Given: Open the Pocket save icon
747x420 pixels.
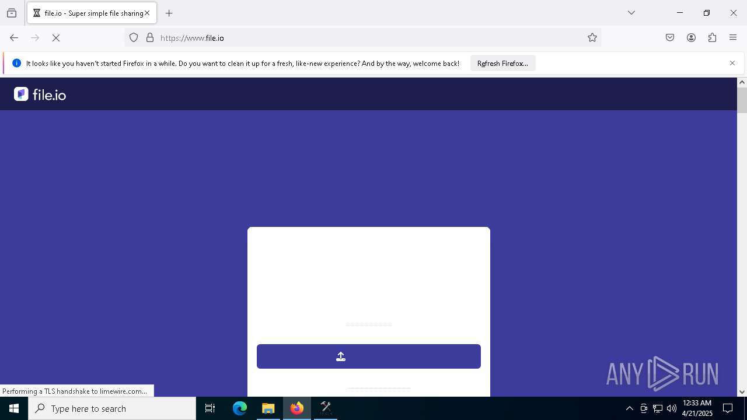Looking at the screenshot, I should coord(670,38).
